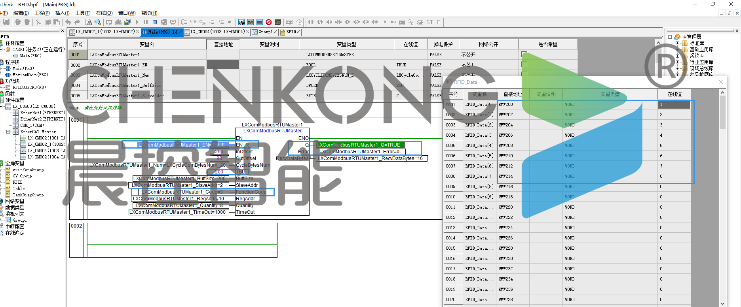Image resolution: width=741 pixels, height=307 pixels.
Task: Click the blue stop square icon
Action: (155, 22)
